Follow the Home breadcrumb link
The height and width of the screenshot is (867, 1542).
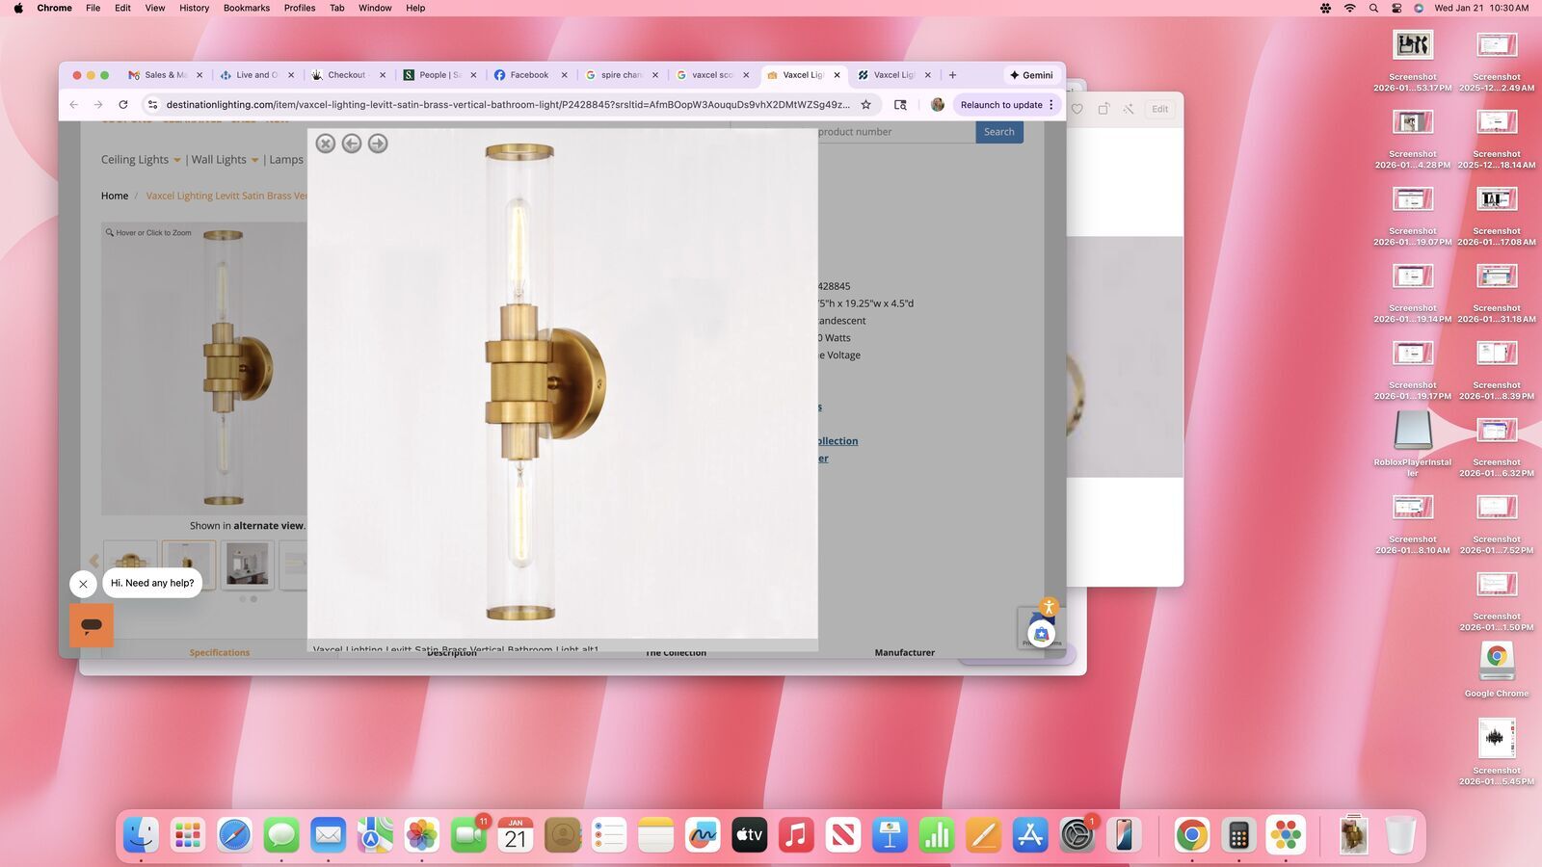click(x=115, y=196)
